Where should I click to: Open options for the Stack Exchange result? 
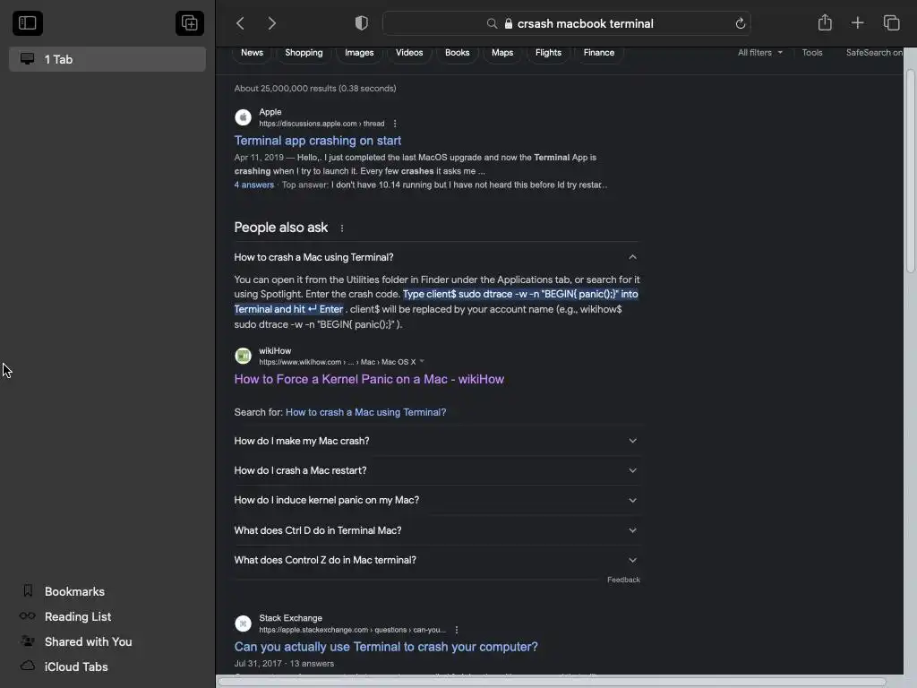pyautogui.click(x=456, y=630)
